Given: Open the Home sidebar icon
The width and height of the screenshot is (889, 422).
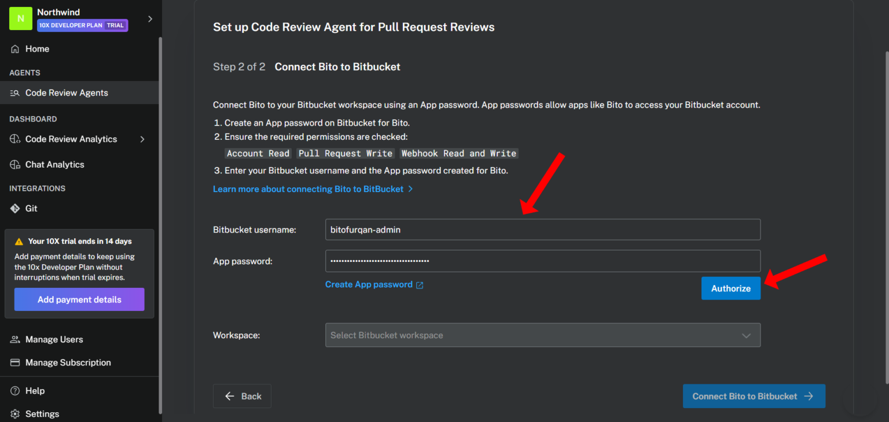Looking at the screenshot, I should 13,49.
